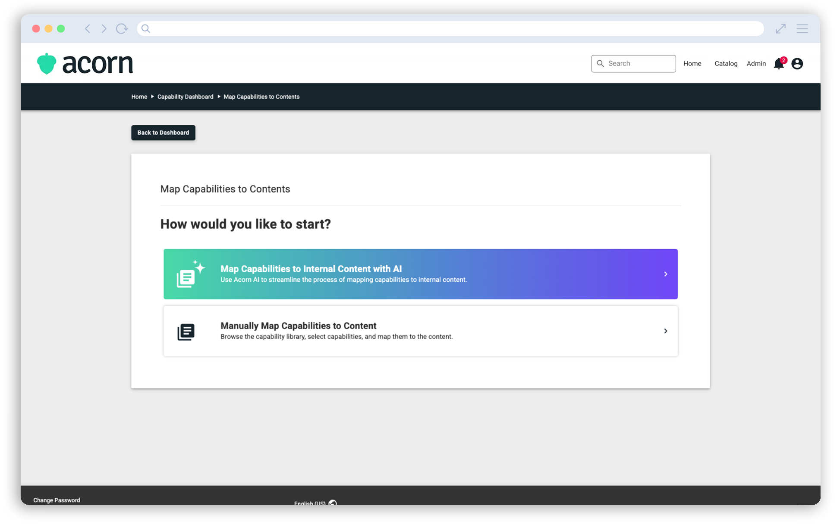The image size is (840, 531).
Task: Reload the page with refresh icon
Action: 122,29
